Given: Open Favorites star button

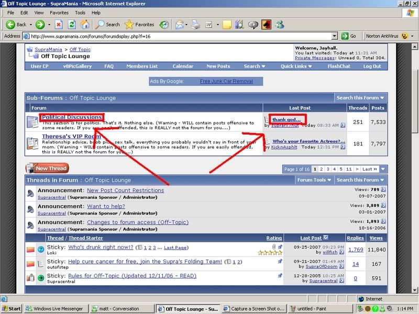Looking at the screenshot, I should click(139, 25).
